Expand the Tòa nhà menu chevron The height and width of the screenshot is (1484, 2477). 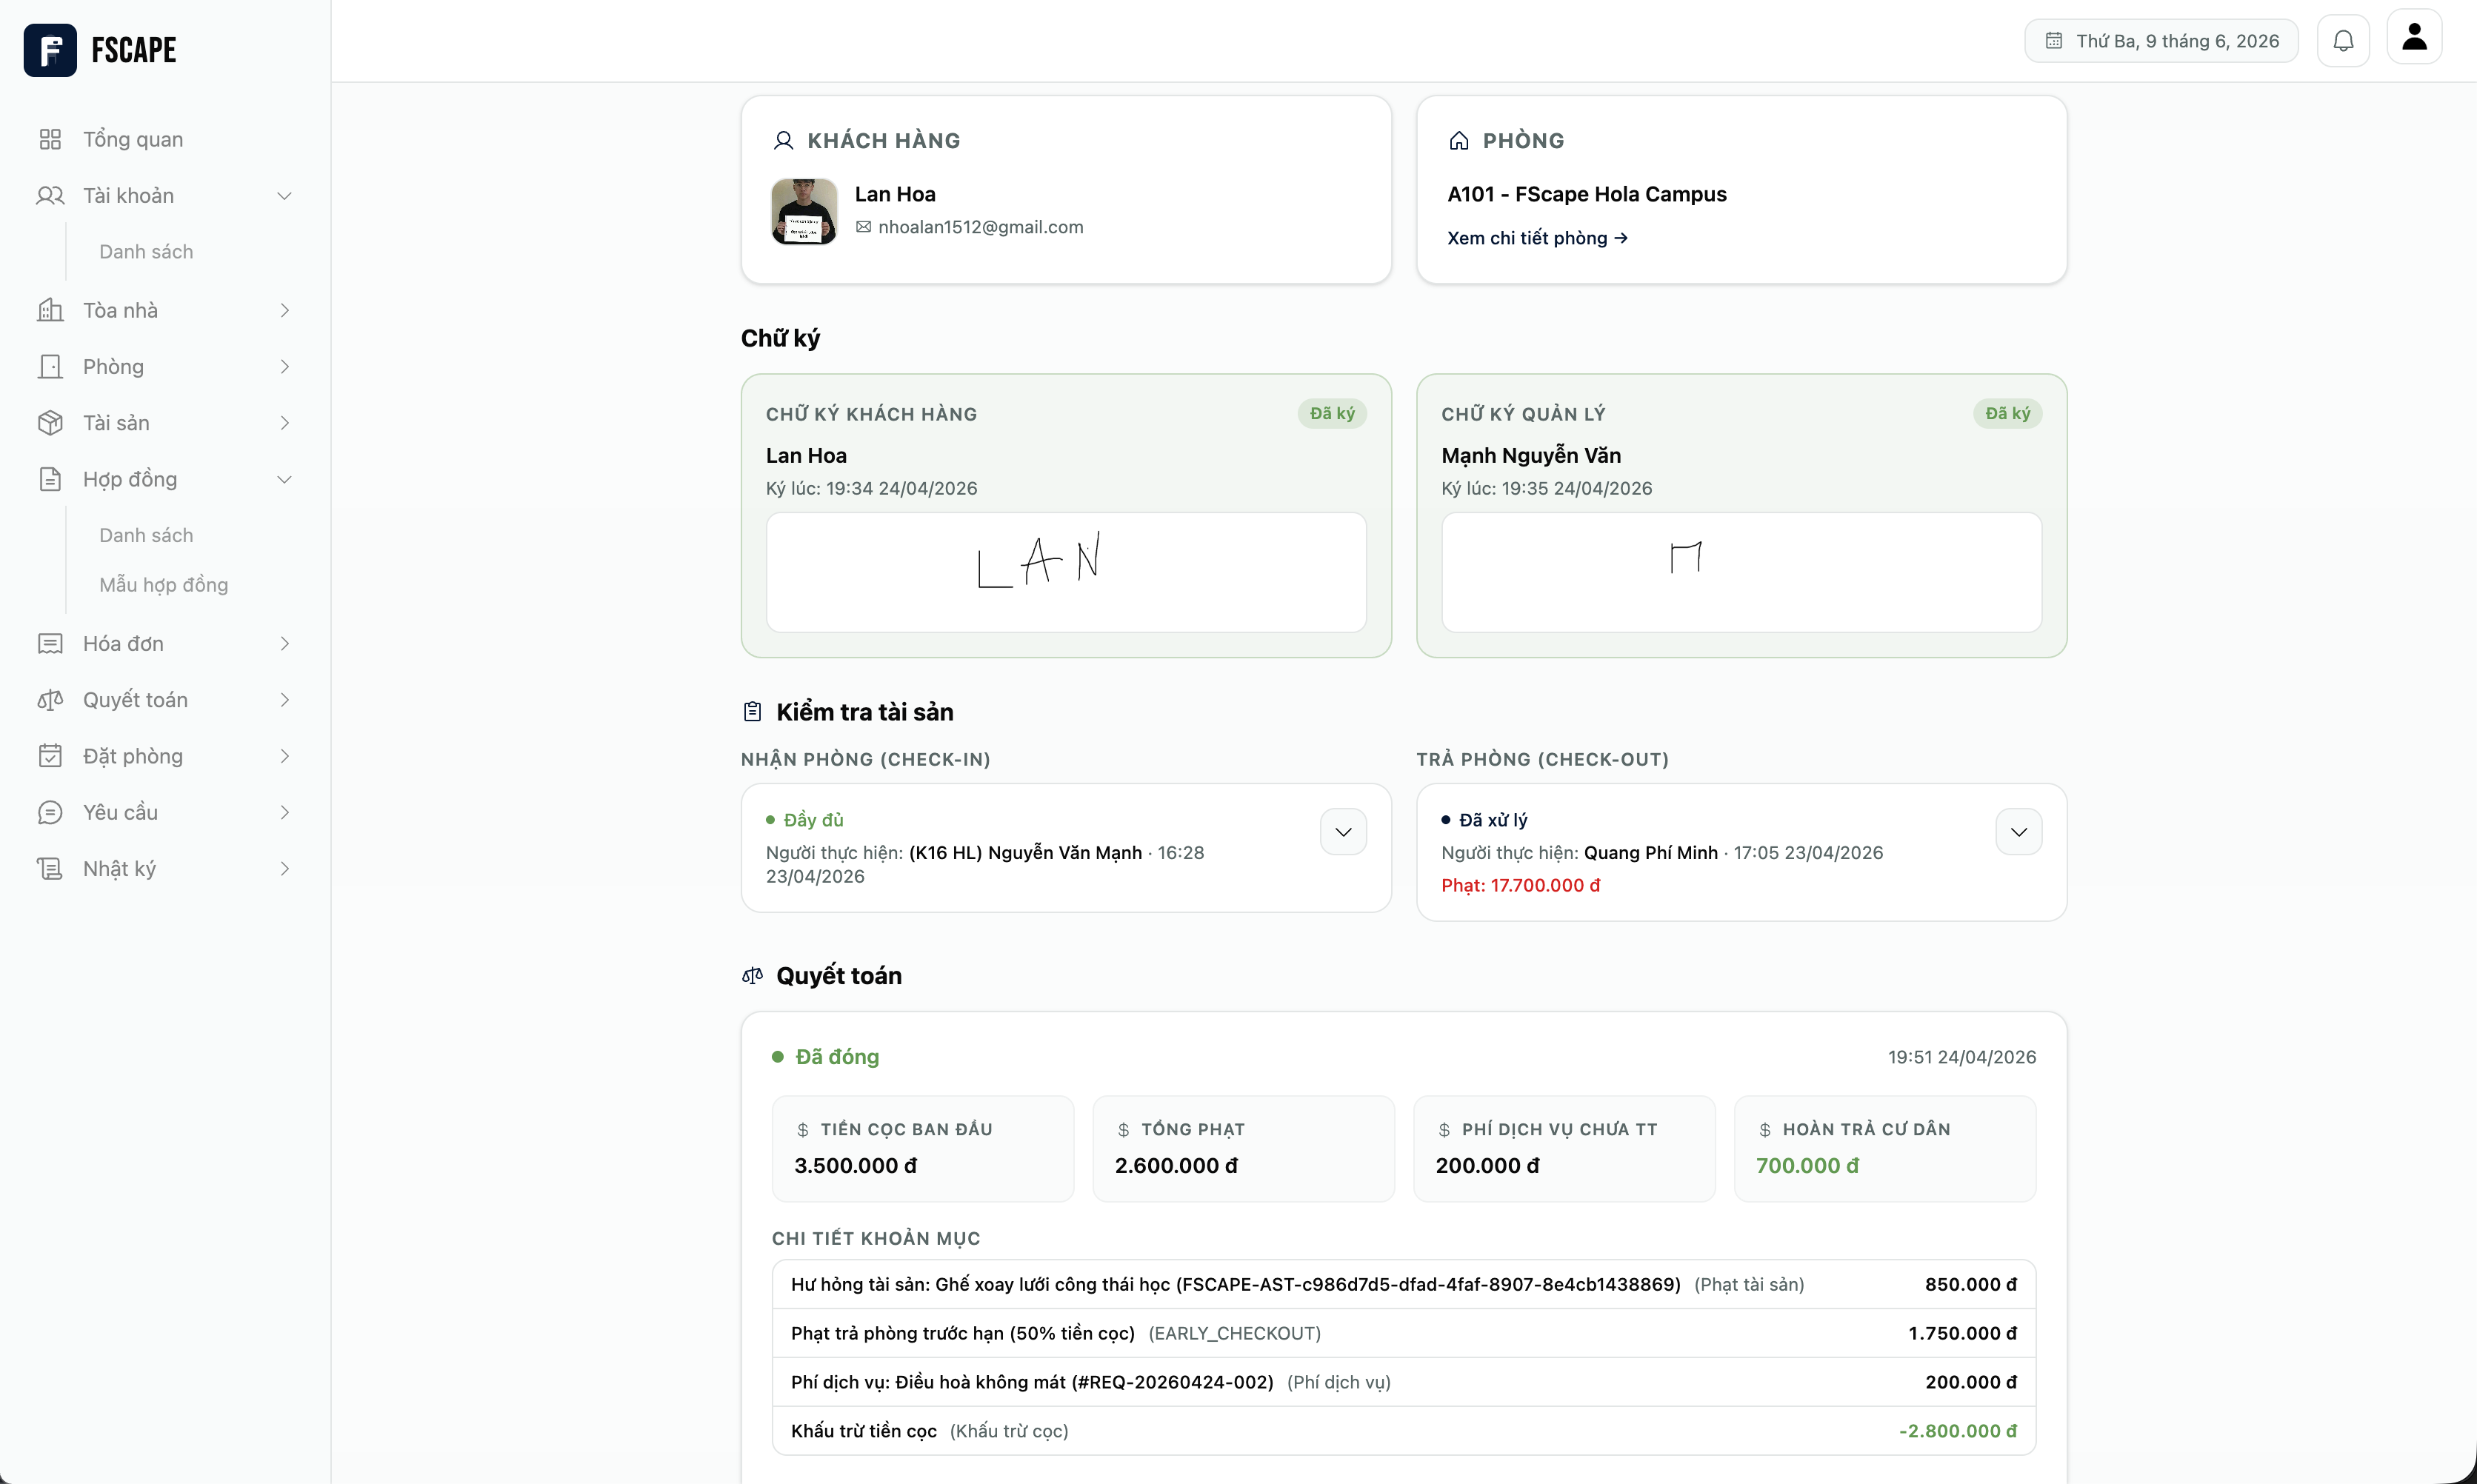point(284,310)
